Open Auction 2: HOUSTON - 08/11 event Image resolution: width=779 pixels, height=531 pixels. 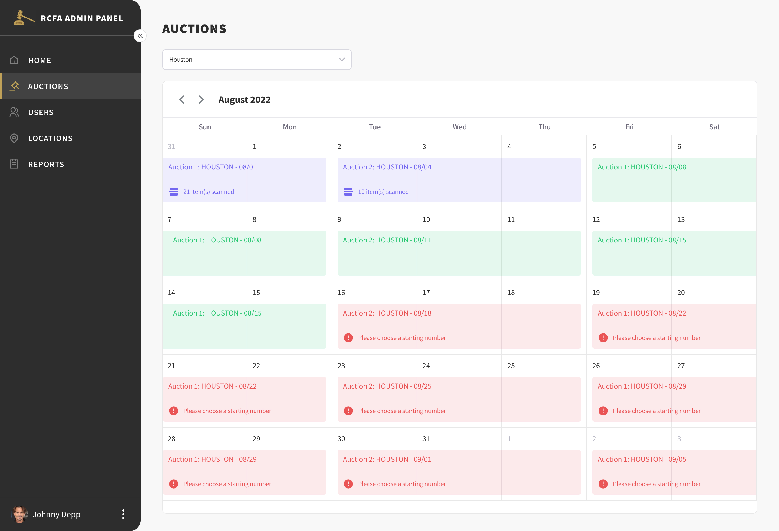pyautogui.click(x=387, y=240)
